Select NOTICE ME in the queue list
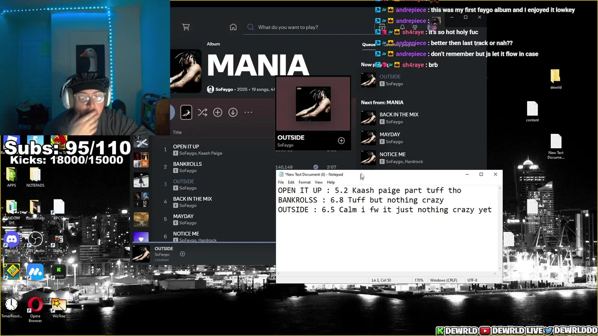This screenshot has height=336, width=598. click(392, 154)
